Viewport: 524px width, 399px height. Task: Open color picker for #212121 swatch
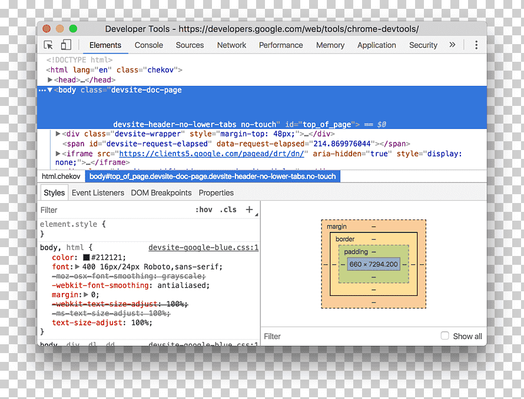(86, 257)
